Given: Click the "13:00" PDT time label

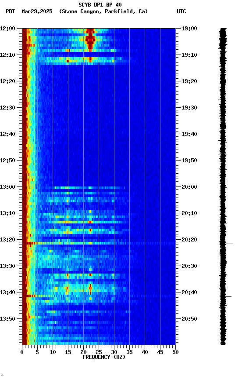Looking at the screenshot, I should 7,187.
